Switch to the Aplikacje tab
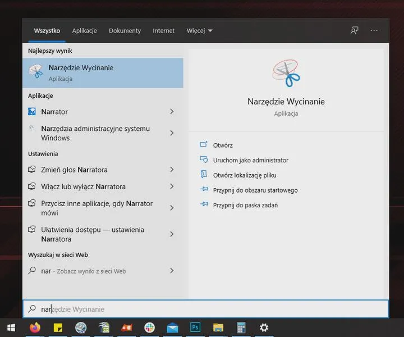404x337 pixels. (x=85, y=31)
